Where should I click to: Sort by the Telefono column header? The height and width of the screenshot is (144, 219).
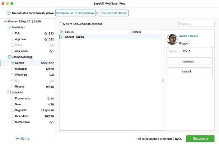click(136, 32)
